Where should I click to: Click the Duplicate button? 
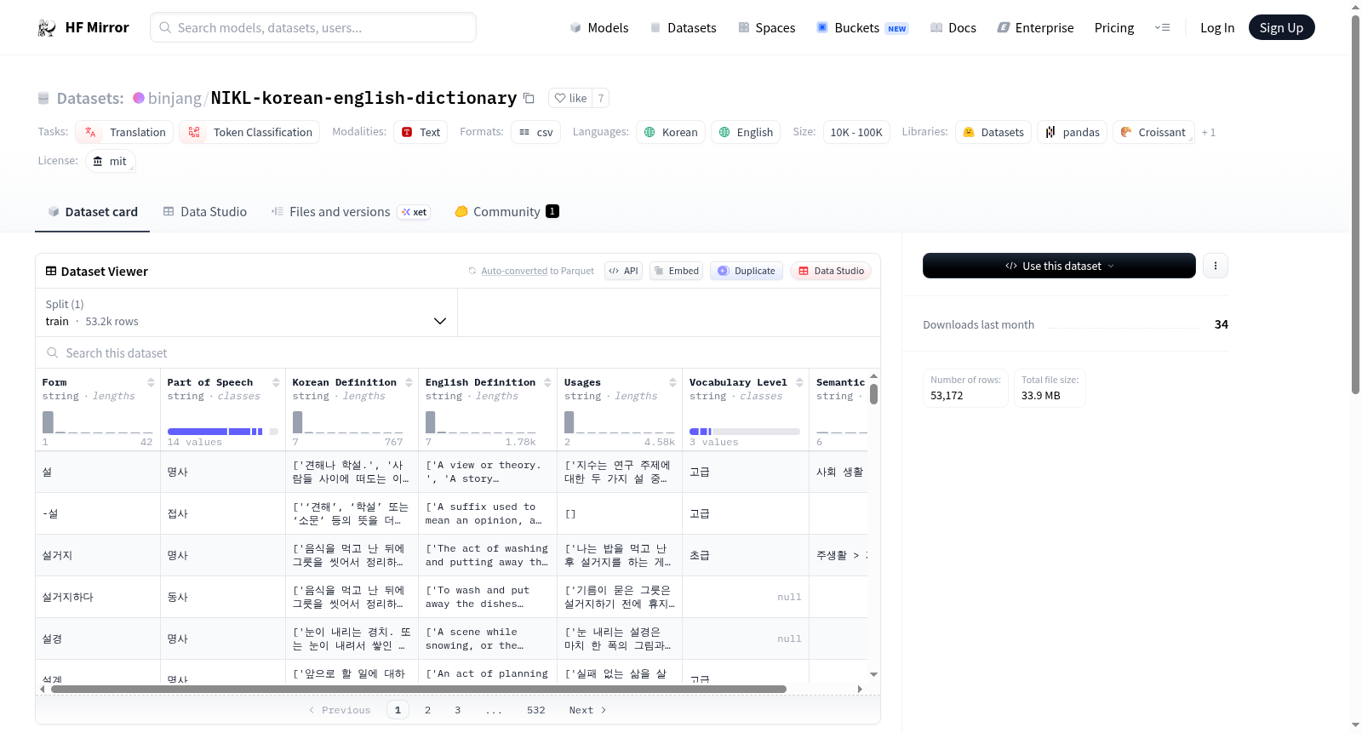point(747,271)
